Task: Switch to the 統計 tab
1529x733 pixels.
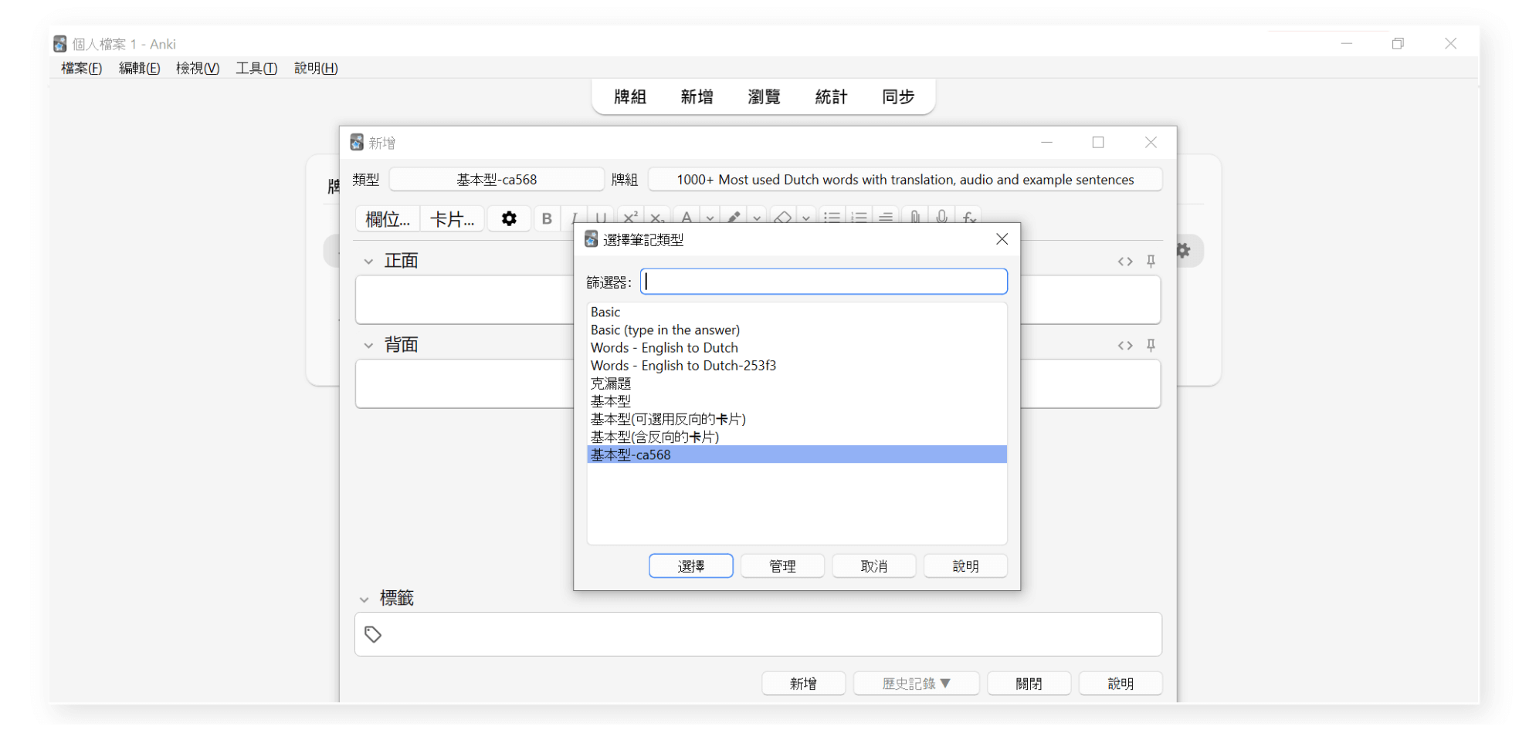Action: coord(831,97)
